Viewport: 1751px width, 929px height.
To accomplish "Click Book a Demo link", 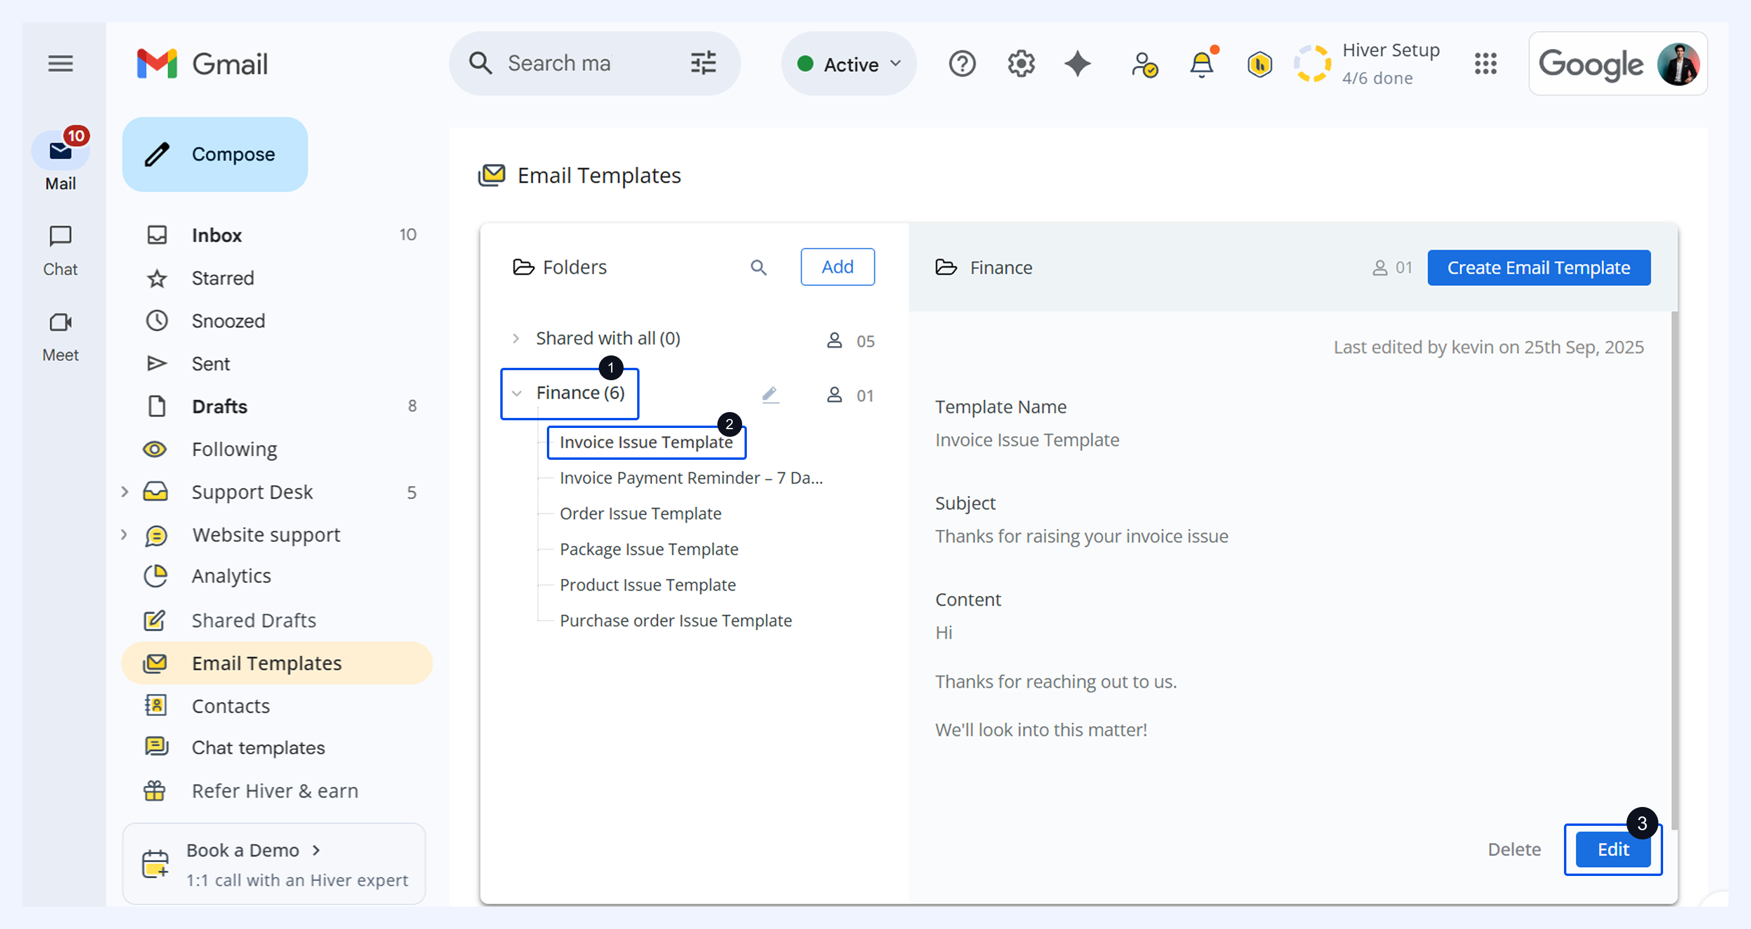I will (253, 850).
